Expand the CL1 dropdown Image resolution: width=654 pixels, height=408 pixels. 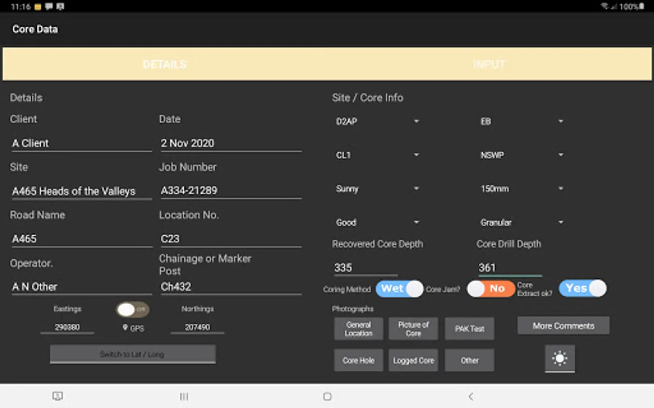pyautogui.click(x=377, y=155)
